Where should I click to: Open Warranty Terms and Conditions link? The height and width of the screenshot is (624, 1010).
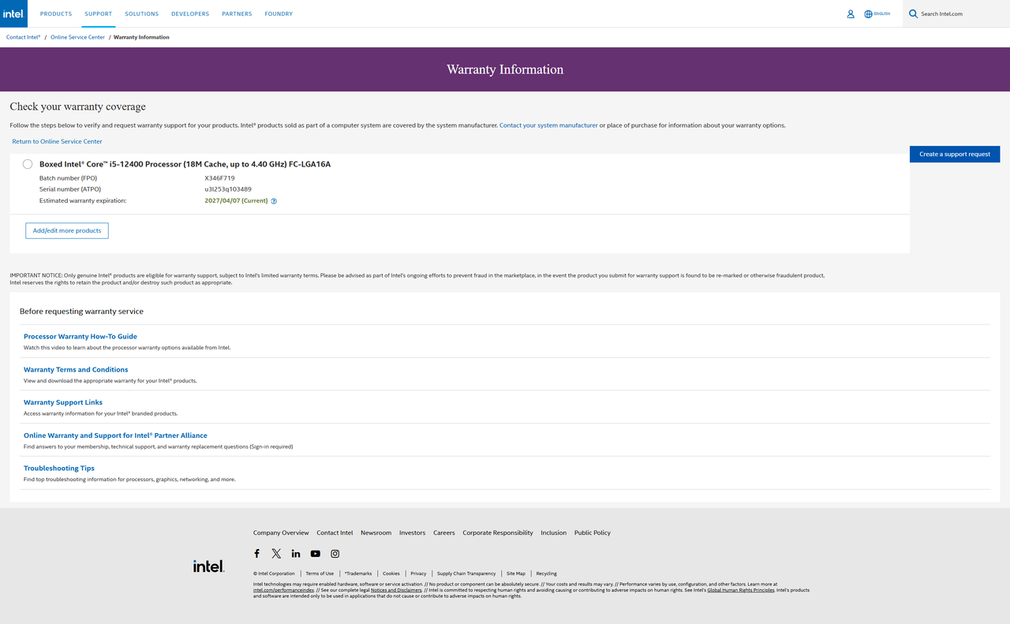click(76, 370)
